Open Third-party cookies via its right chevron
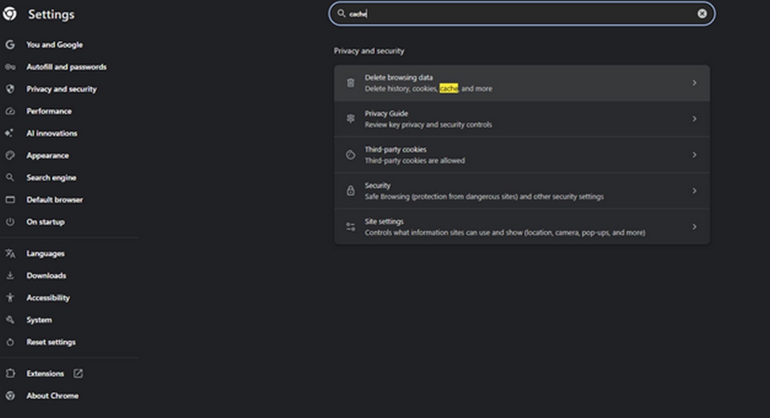770x418 pixels. coord(694,155)
